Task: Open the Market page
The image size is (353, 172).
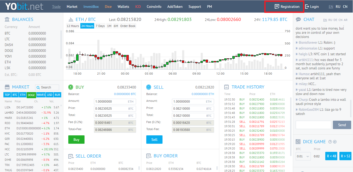Action: 72,7
